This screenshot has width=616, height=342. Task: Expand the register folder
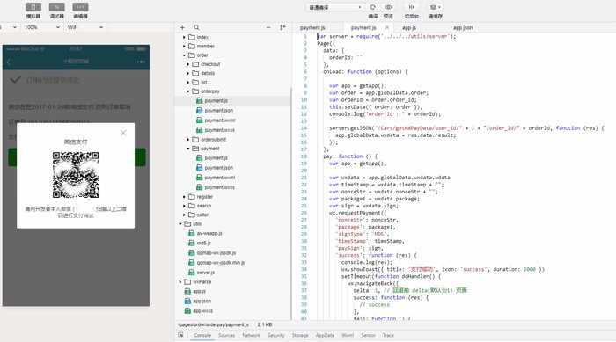click(184, 197)
